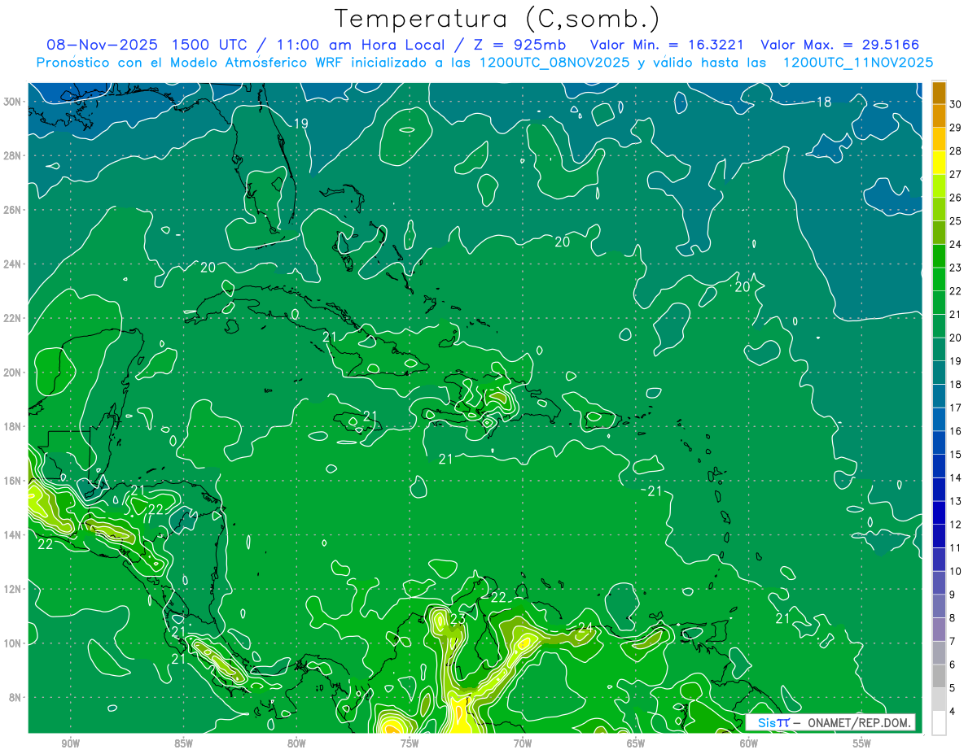Click legend swatch between 18 and 19

click(x=939, y=373)
